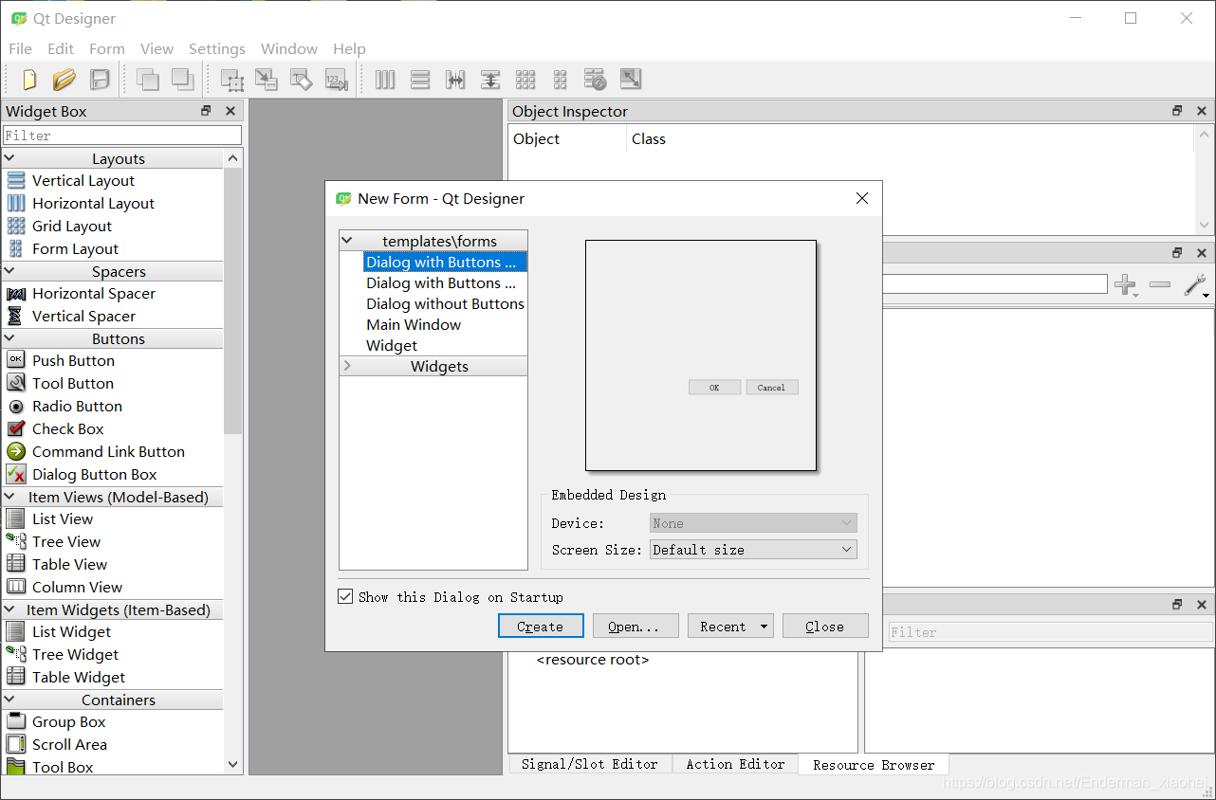
Task: Click Lay Out Horizontally in Splitter icon
Action: (455, 80)
